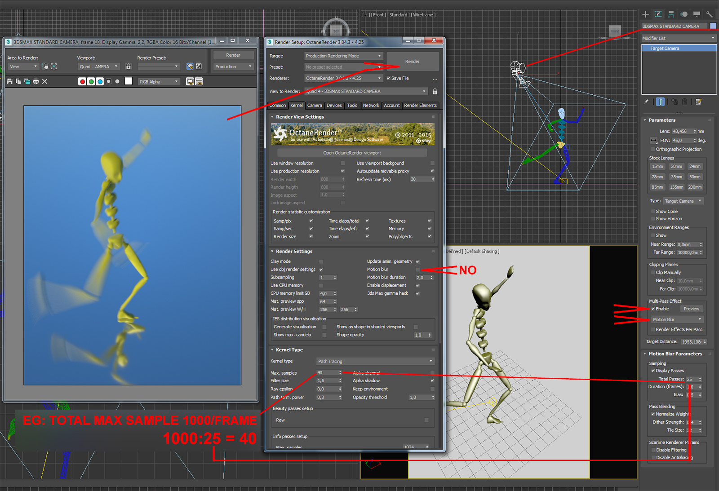Copy the rendered image to clipboard
The image size is (719, 491).
[18, 81]
